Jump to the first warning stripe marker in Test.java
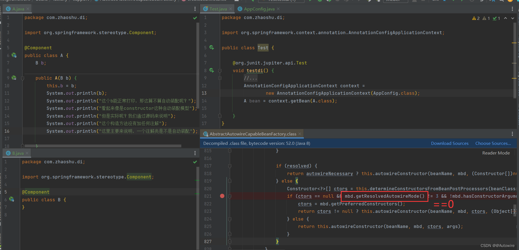The width and height of the screenshot is (519, 250). [x=514, y=43]
